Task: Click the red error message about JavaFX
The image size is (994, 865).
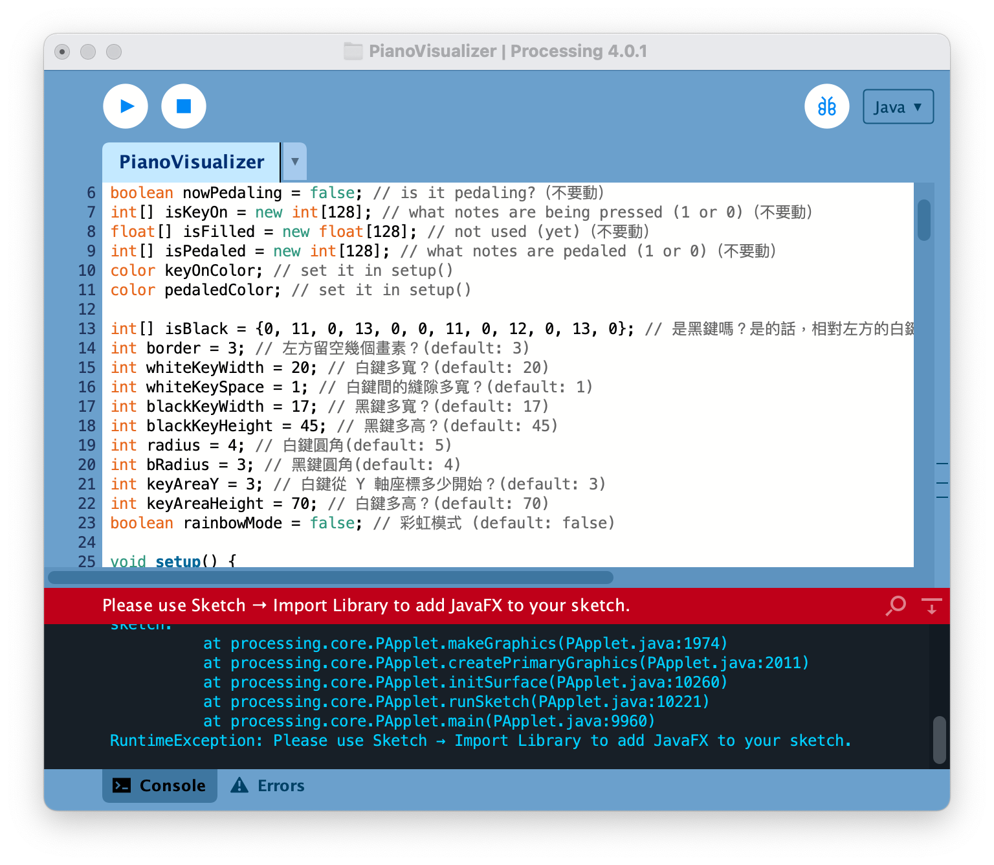Action: (366, 605)
